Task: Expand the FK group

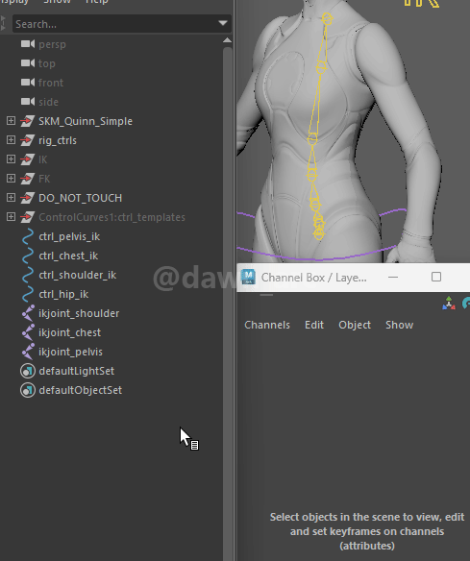Action: tap(12, 179)
